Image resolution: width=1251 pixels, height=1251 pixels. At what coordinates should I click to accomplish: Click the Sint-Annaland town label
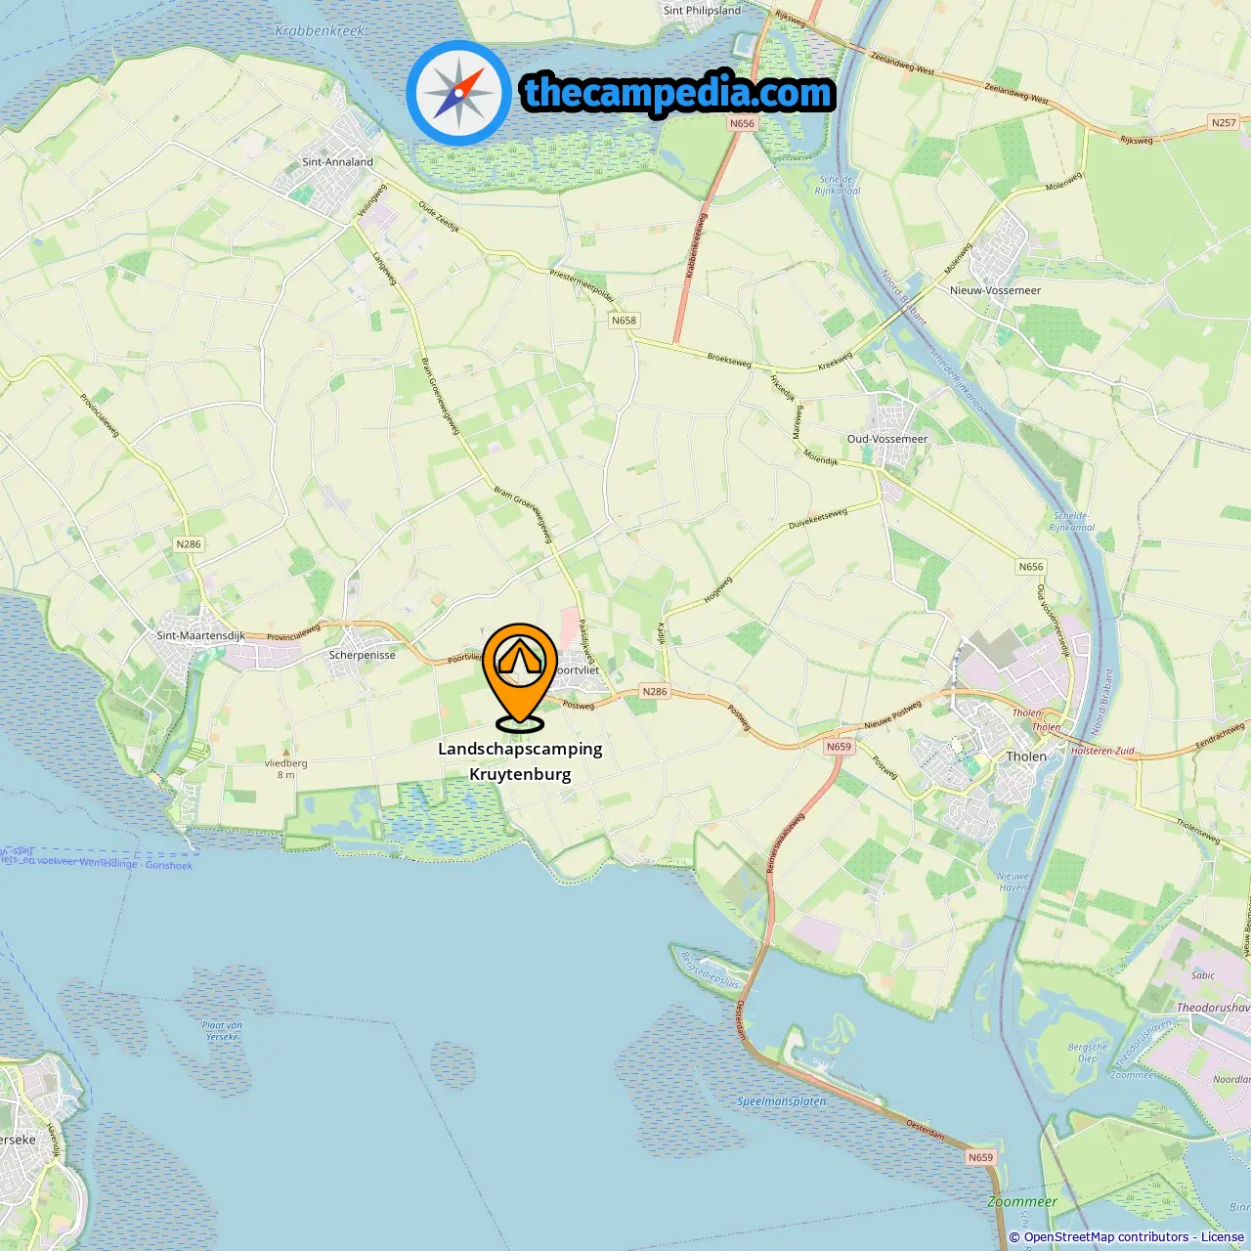coord(337,162)
